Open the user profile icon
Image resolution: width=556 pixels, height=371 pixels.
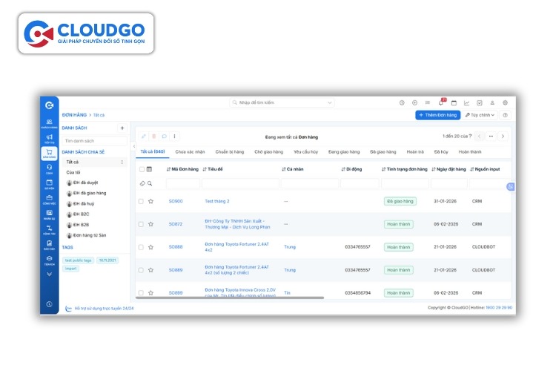coord(492,102)
